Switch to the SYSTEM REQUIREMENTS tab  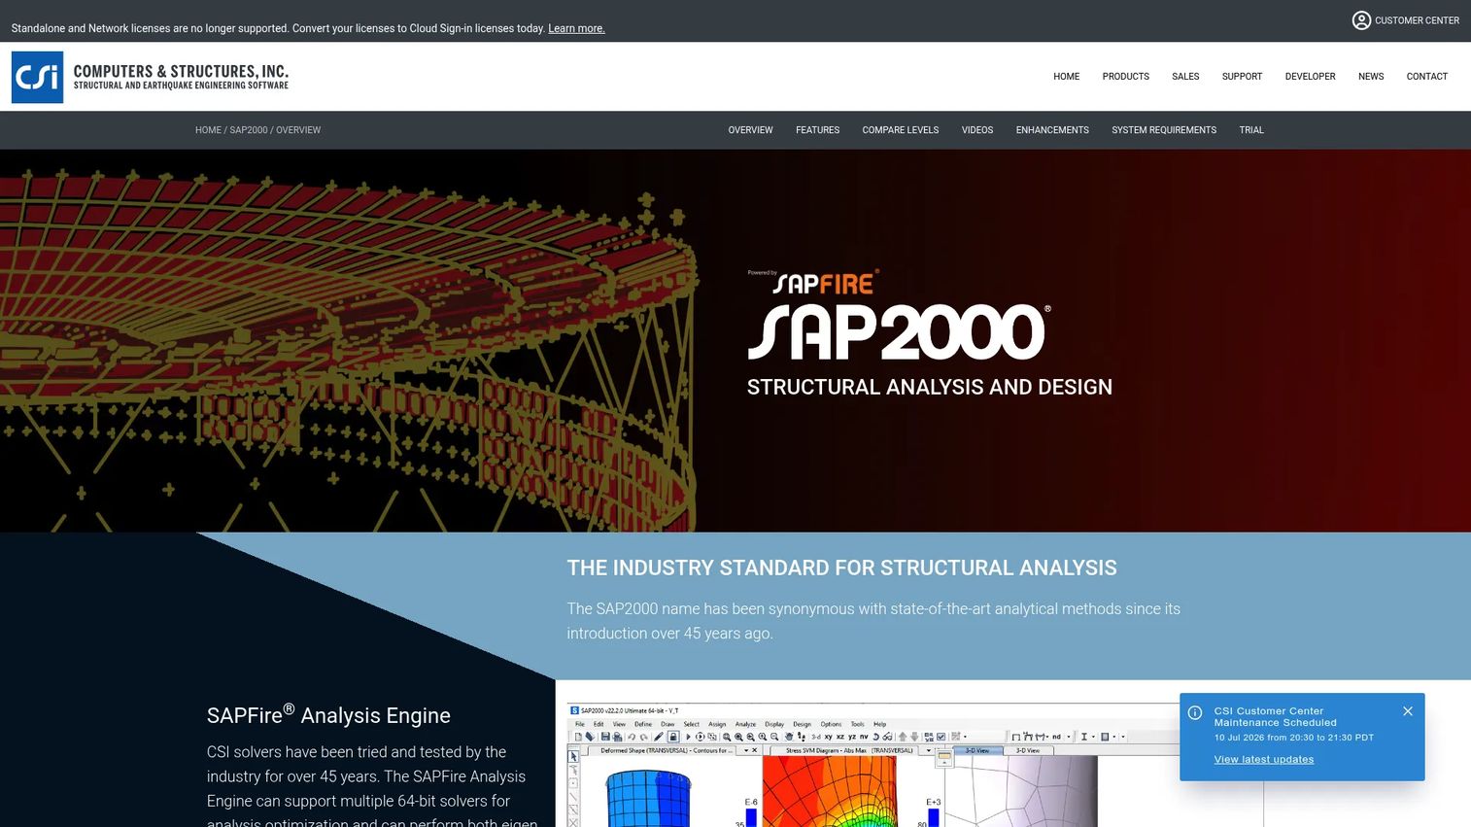tap(1164, 130)
